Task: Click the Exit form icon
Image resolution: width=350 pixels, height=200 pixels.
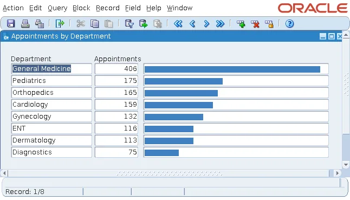Action: (60, 23)
